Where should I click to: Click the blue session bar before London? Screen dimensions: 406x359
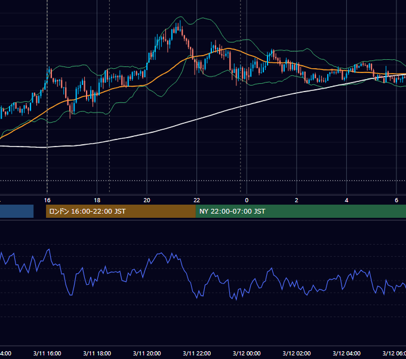(x=17, y=211)
